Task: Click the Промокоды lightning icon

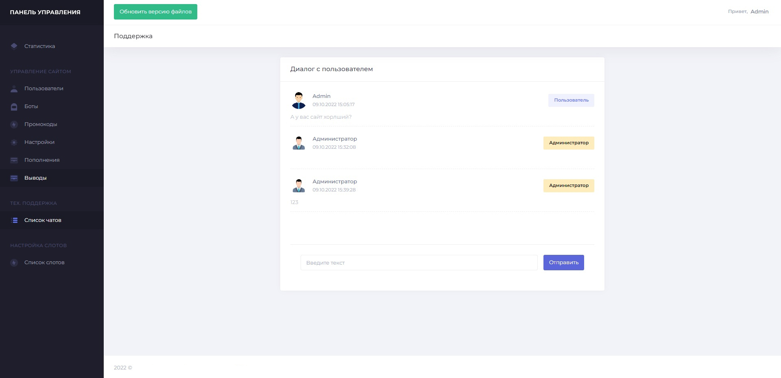Action: (x=14, y=124)
